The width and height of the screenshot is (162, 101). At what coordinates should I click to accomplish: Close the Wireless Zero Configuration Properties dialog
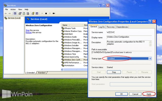click(154, 21)
